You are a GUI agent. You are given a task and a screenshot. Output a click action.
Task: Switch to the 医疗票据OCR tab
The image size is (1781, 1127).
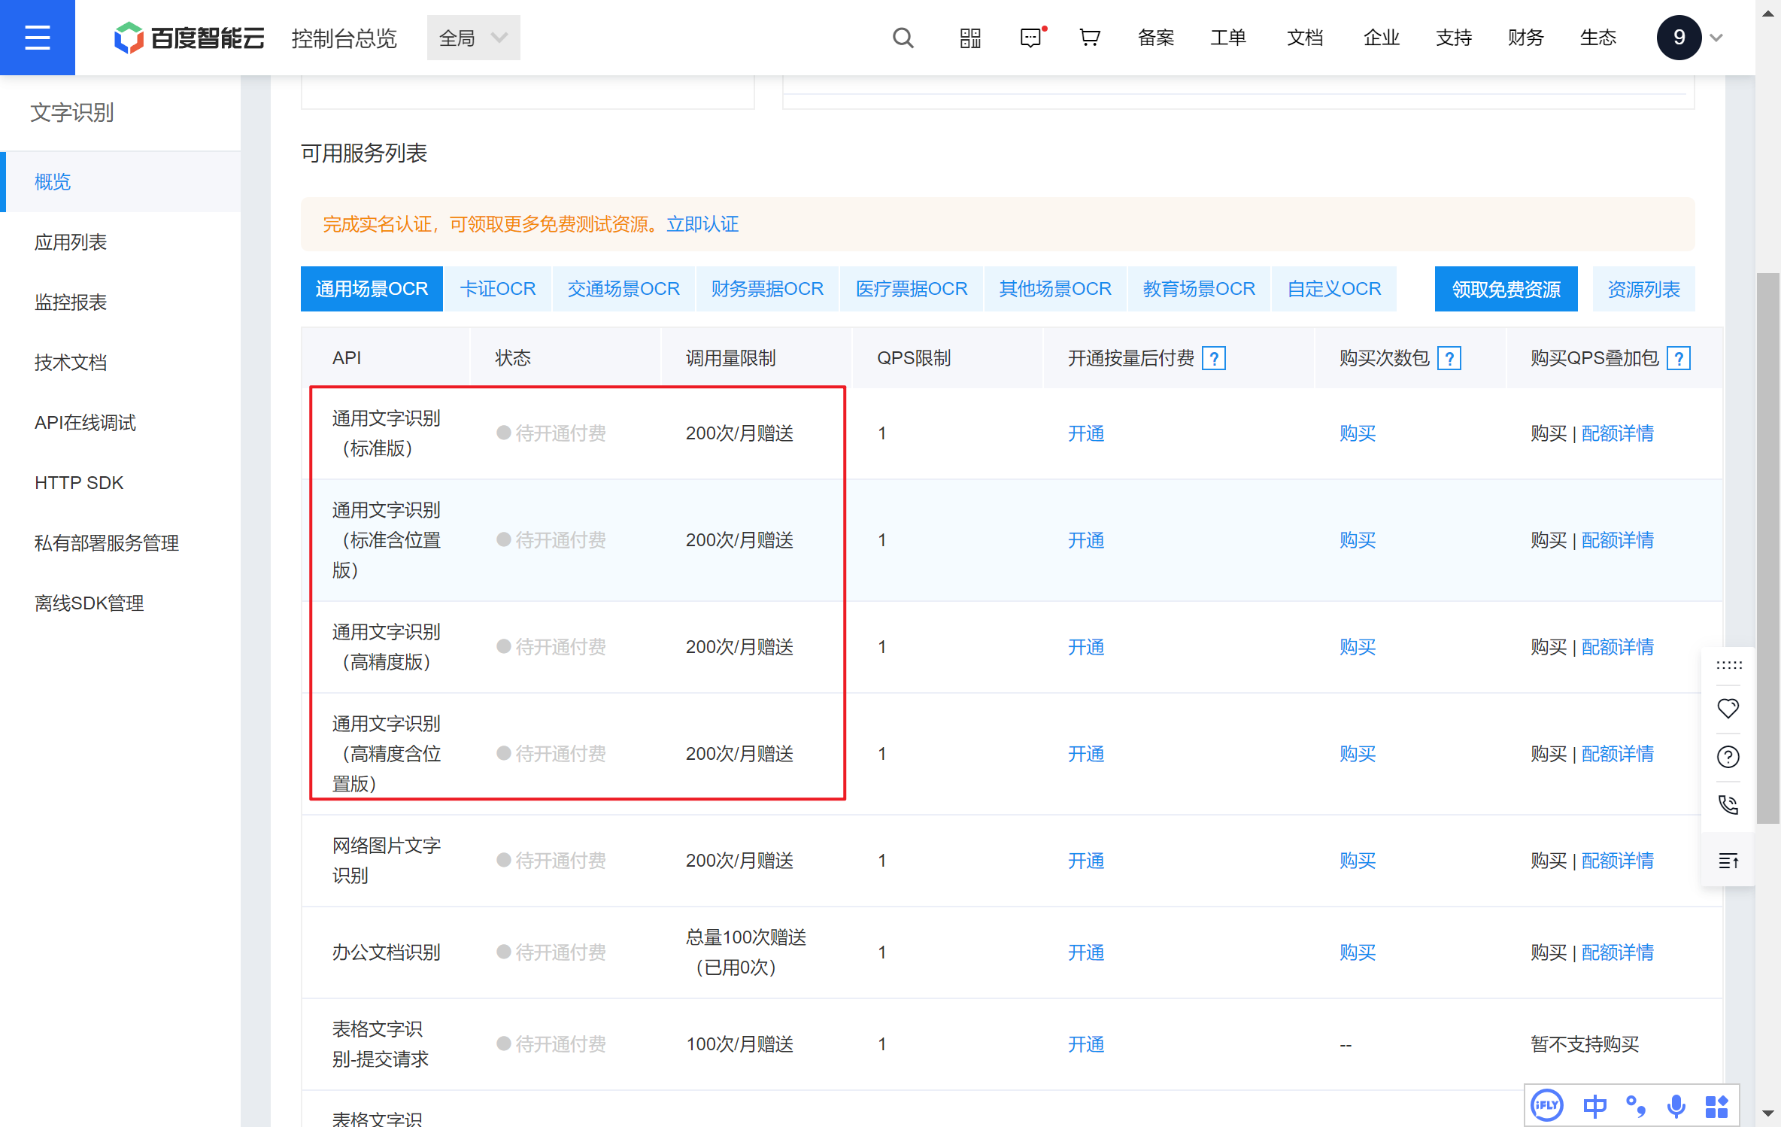coord(912,289)
